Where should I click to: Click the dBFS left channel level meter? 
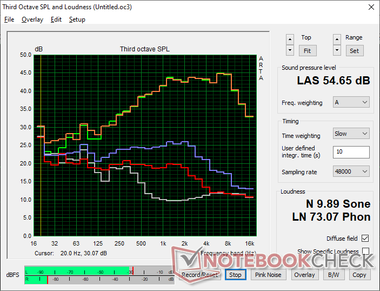(x=97, y=270)
